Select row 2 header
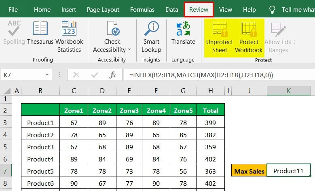 click(5, 110)
